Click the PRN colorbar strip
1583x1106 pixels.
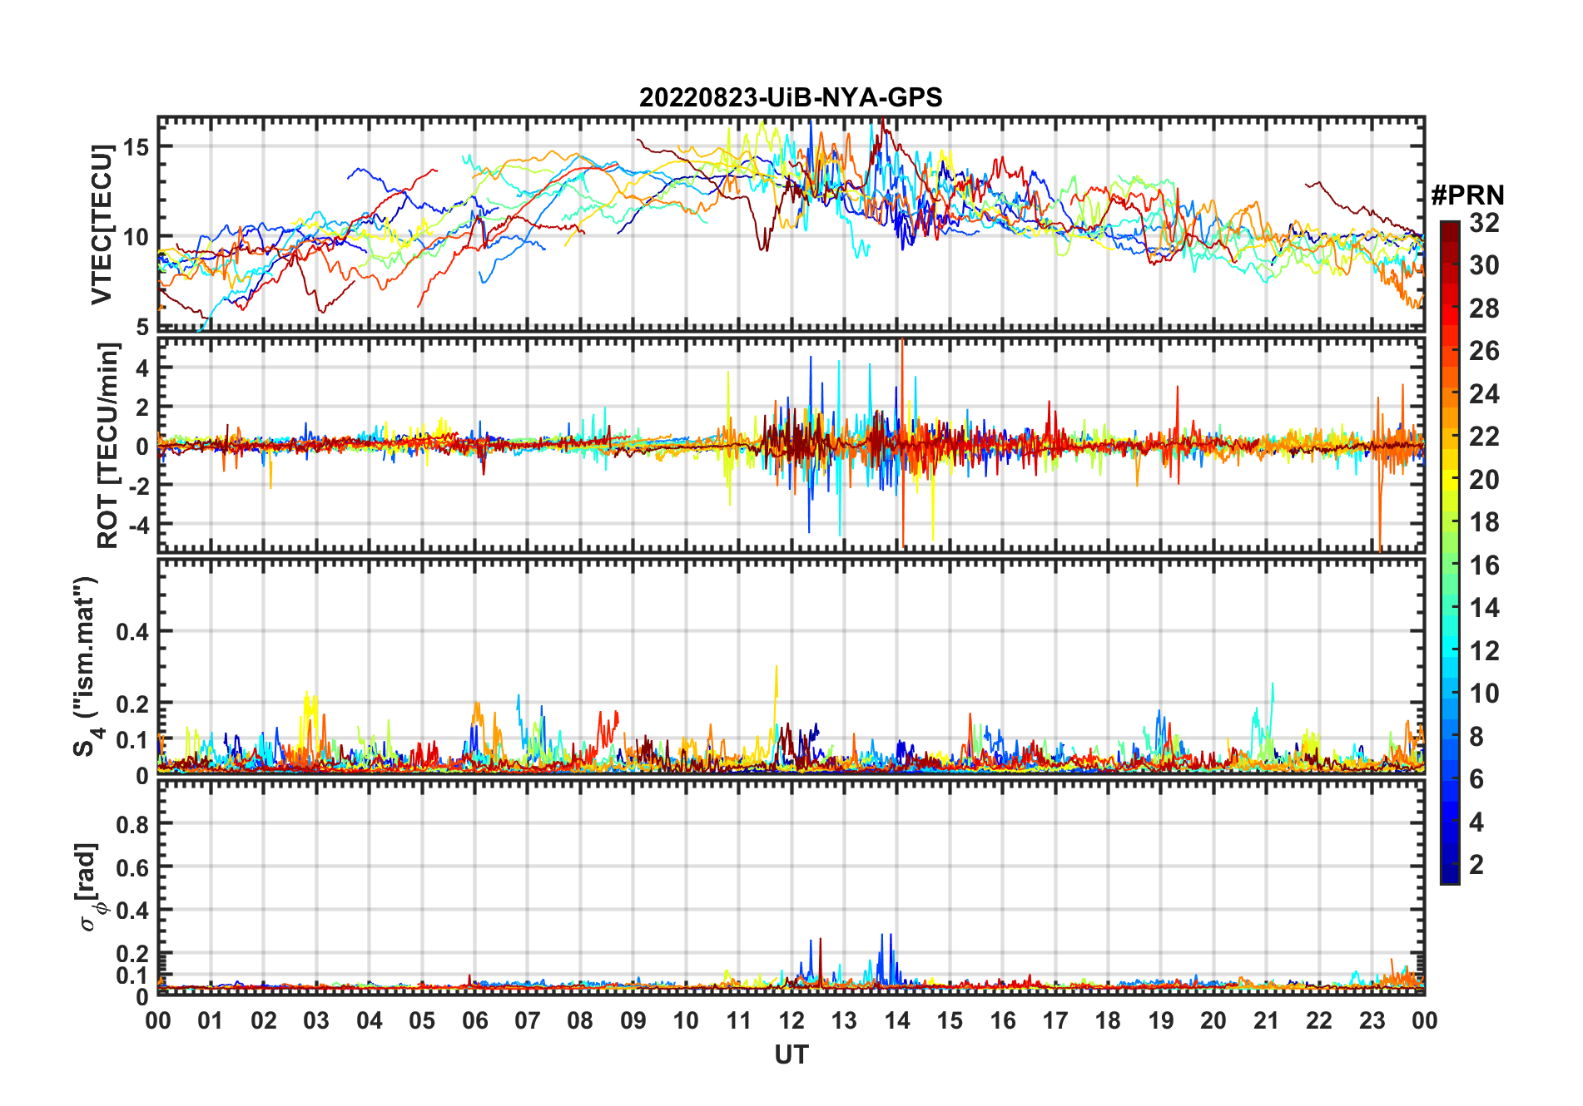(1450, 552)
